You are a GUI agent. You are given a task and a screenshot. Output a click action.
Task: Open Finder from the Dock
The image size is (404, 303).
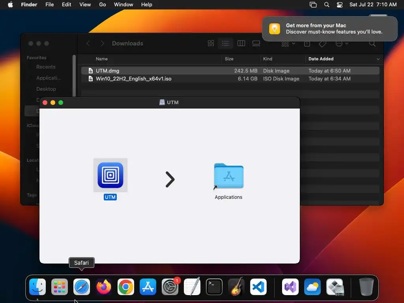37,287
